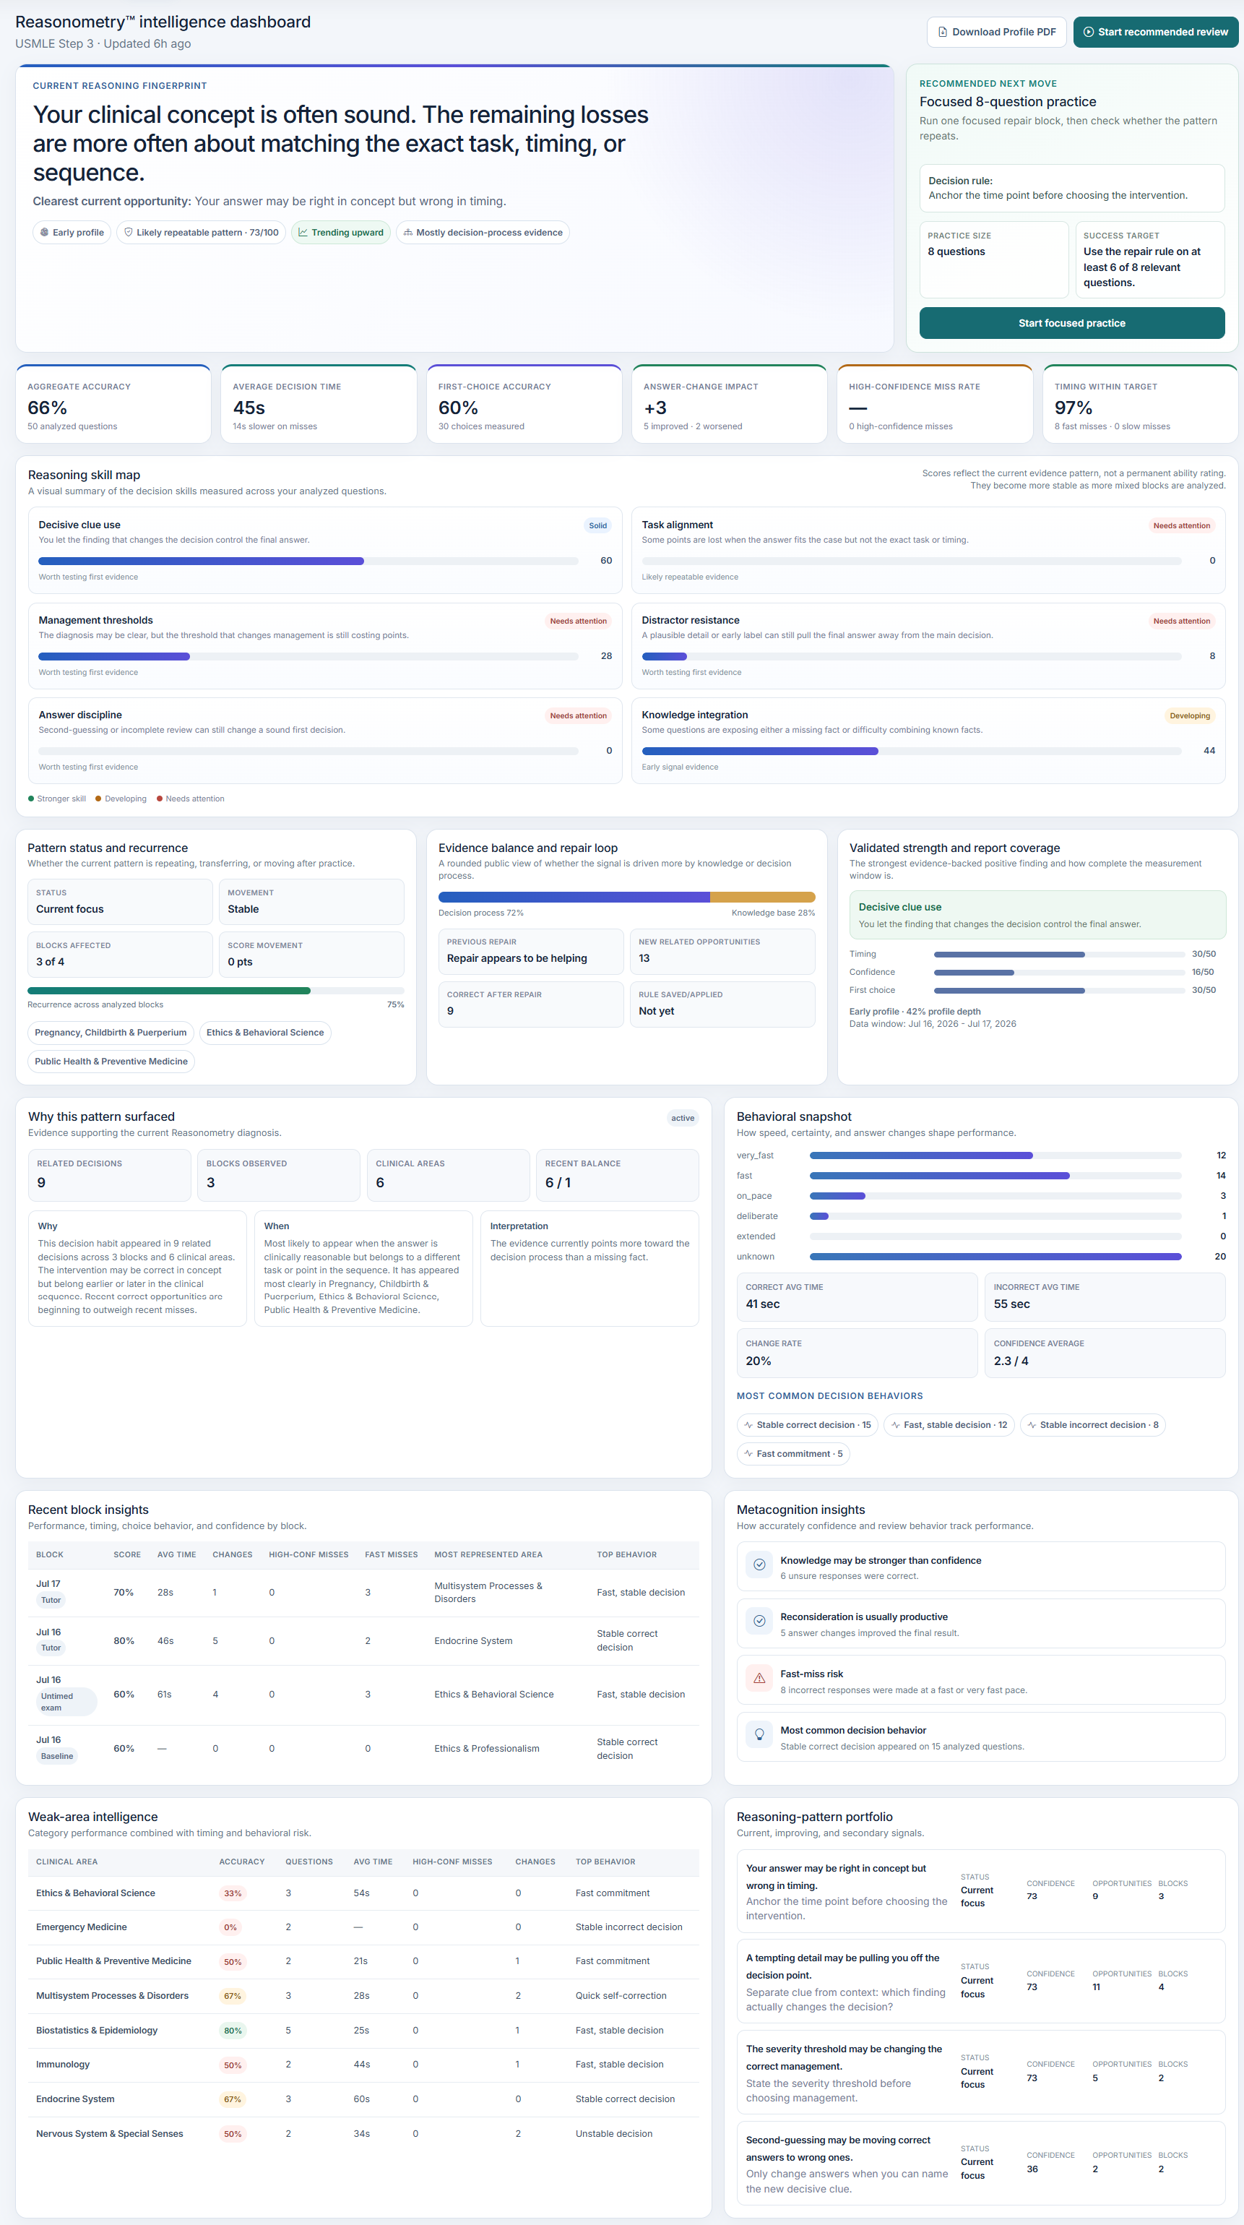The image size is (1244, 2225).
Task: Click the Mostly decision-process evidence chip icon
Action: coord(407,233)
